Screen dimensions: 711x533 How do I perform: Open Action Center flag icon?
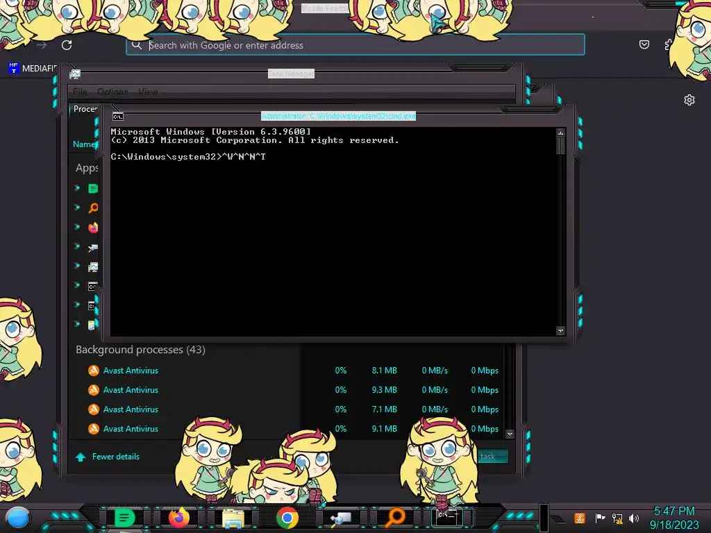pyautogui.click(x=600, y=518)
